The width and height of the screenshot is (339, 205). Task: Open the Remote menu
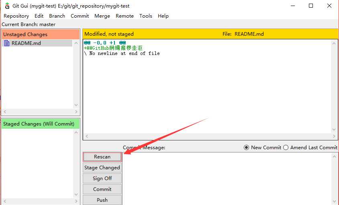125,16
